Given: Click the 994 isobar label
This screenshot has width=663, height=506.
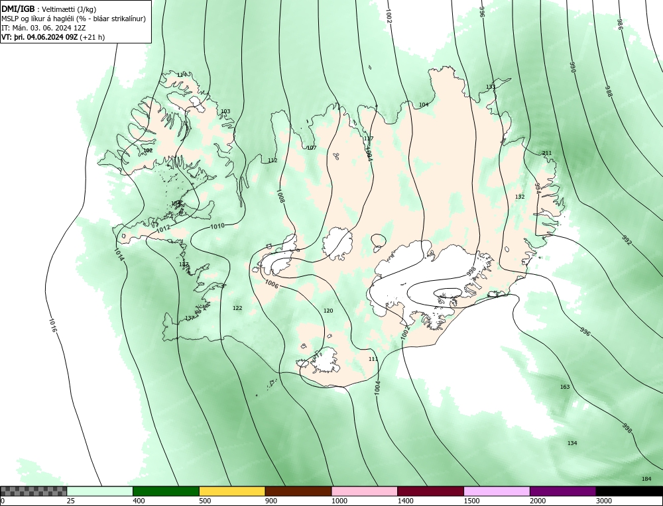Looking at the screenshot, I should click(x=538, y=188).
